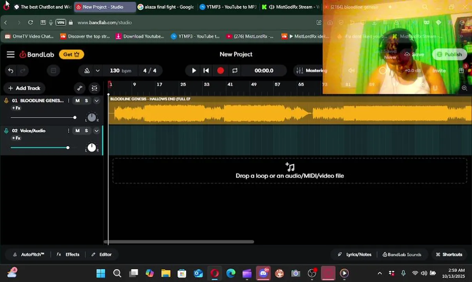Viewport: 472px width, 282px height.
Task: Open File Explorer from the taskbar
Action: click(x=166, y=273)
